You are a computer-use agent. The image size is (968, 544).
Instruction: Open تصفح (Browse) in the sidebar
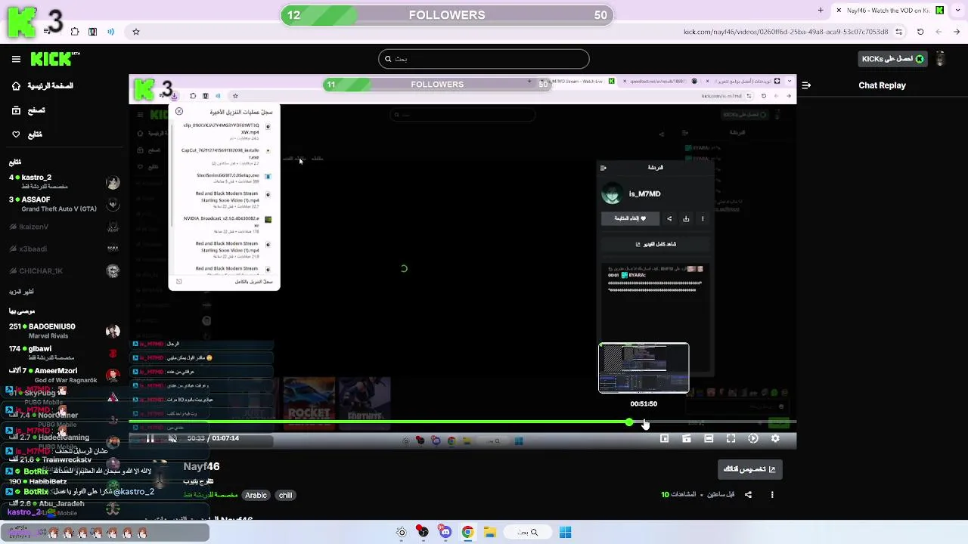click(29, 110)
